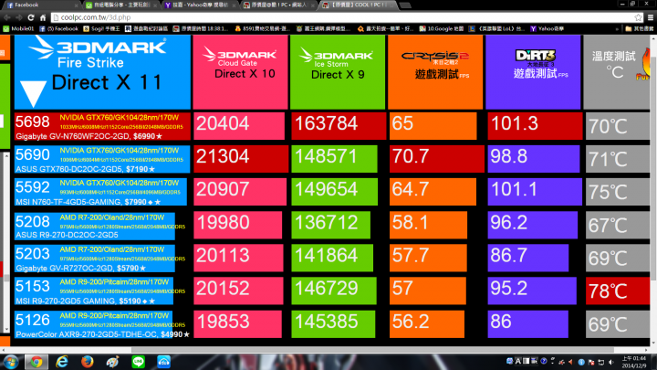Click the browser back arrow
The image size is (657, 370).
coord(6,17)
